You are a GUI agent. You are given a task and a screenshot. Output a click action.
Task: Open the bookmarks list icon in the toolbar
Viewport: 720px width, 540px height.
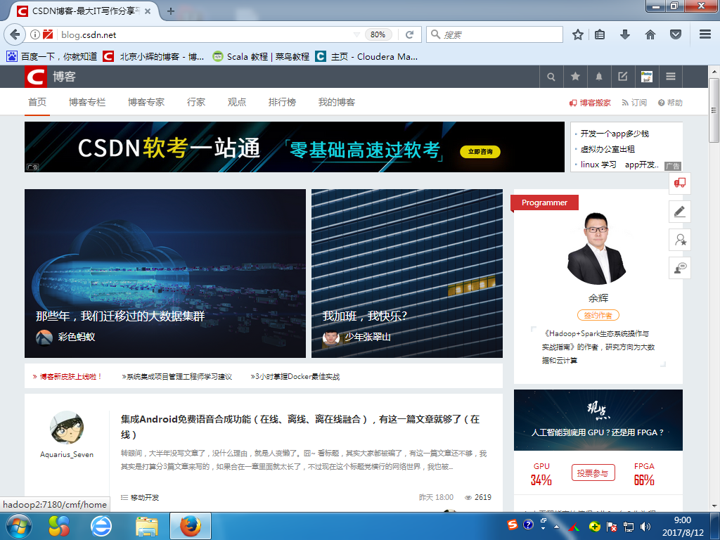tap(600, 34)
